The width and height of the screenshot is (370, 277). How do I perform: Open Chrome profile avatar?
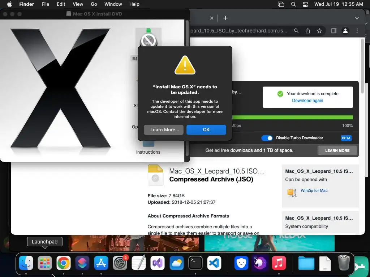[345, 31]
